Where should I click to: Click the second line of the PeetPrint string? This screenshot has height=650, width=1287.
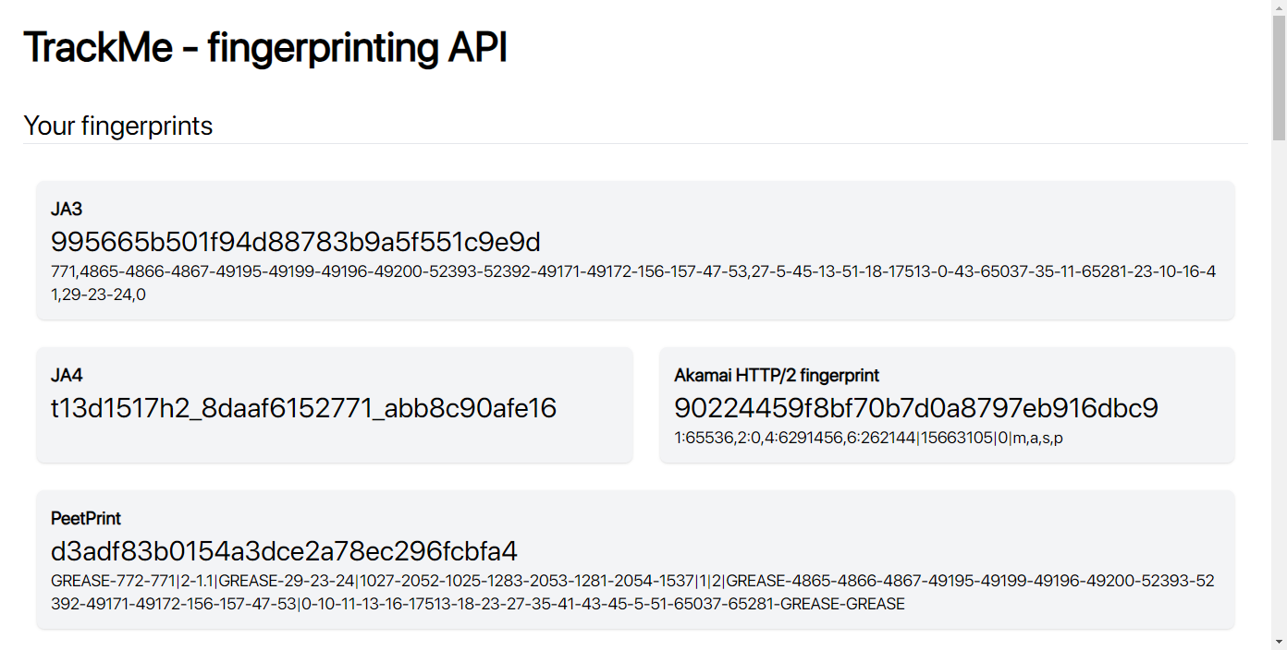[478, 605]
